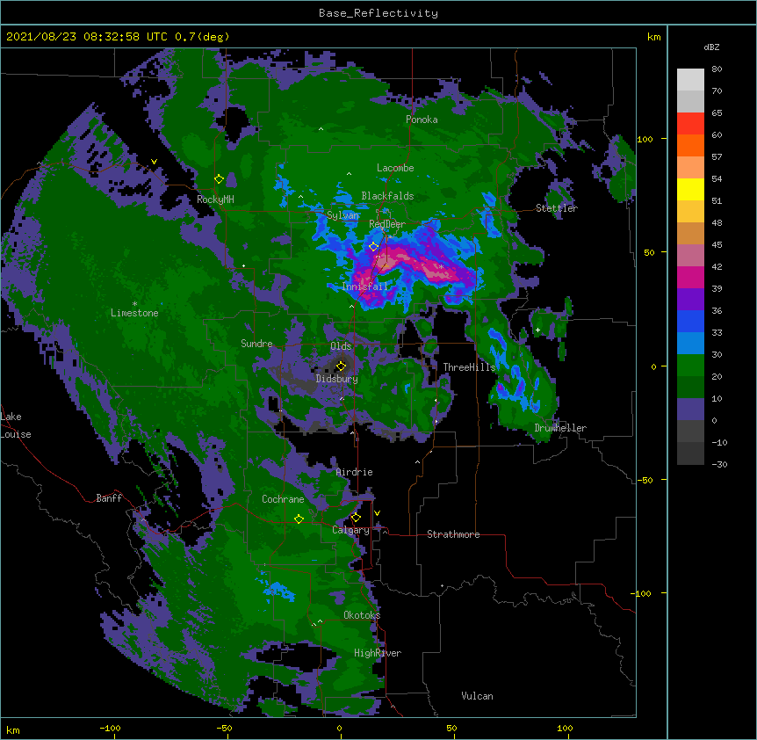This screenshot has height=740, width=757.
Task: Click the 80 value on the dBZ scale
Action: point(717,69)
